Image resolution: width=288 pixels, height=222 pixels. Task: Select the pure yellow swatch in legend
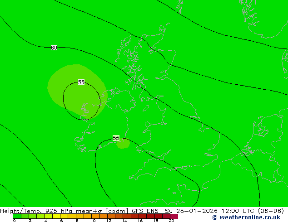tap(56, 216)
